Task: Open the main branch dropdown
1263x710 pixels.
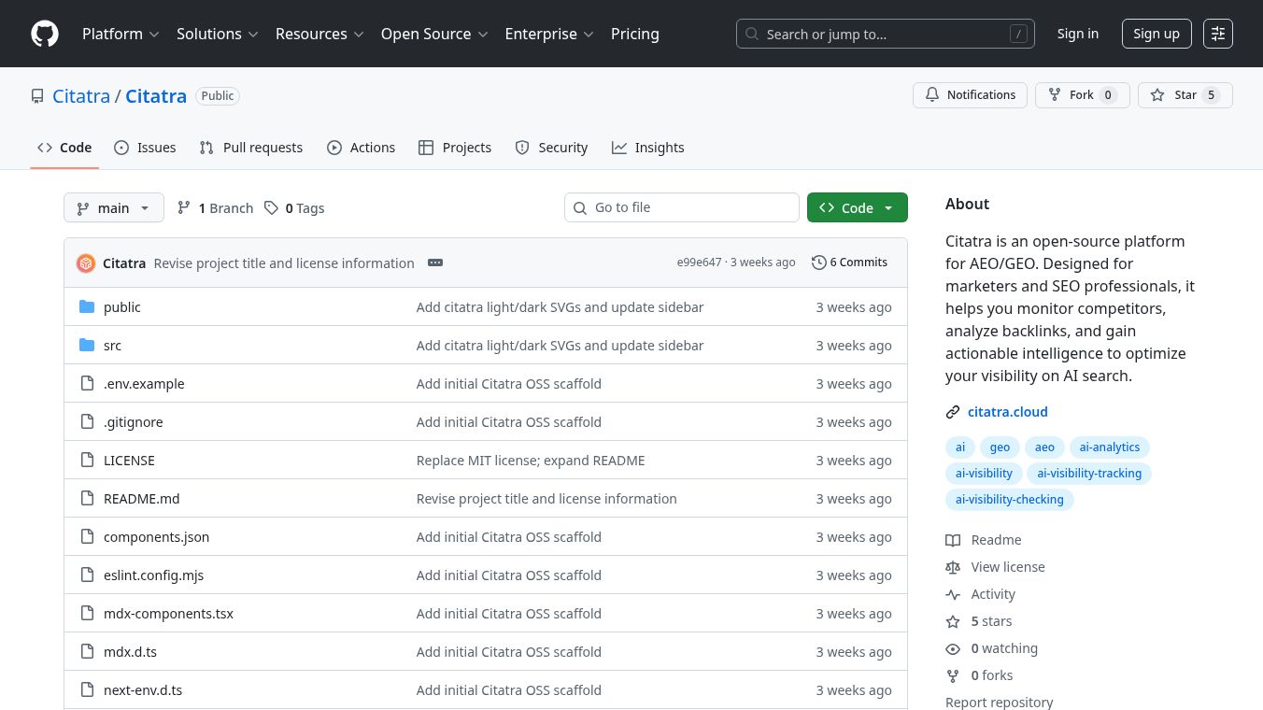Action: pos(114,208)
